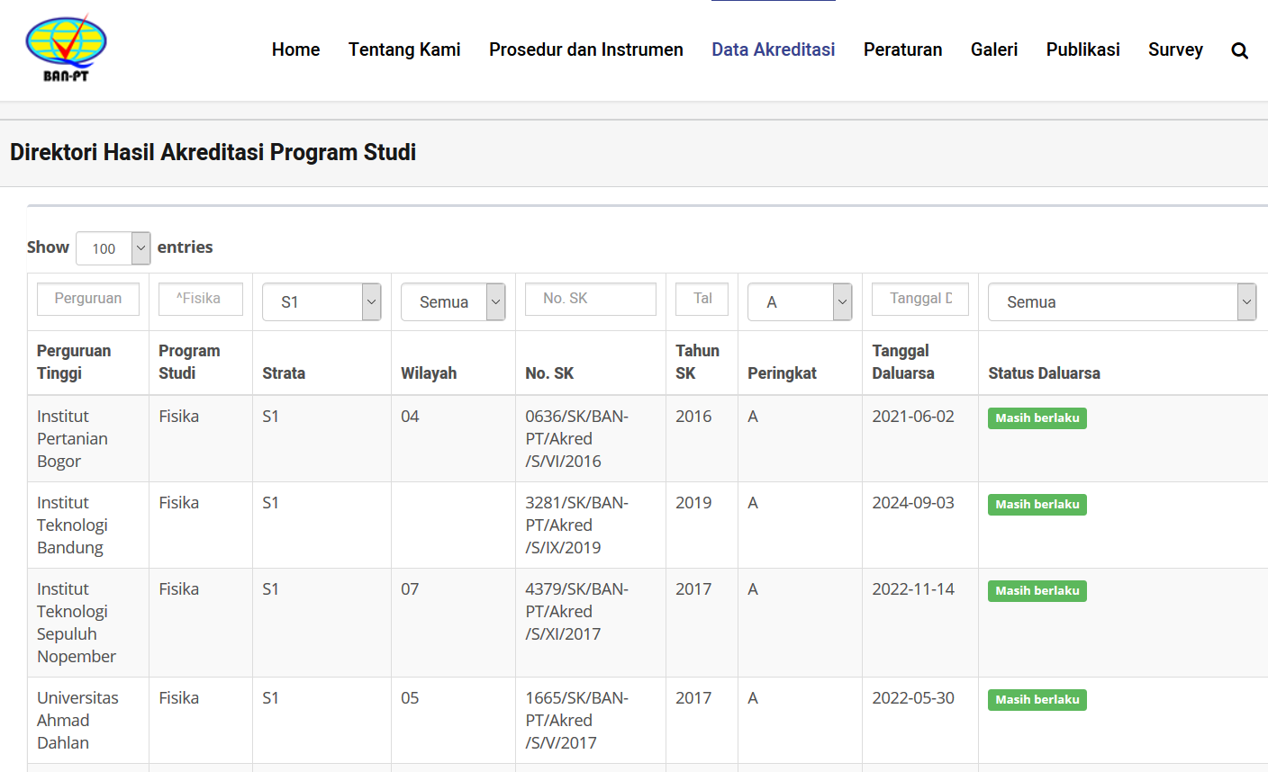Click Masih berlaku badge for Universitas Ahmad Dahlan
1268x772 pixels.
coord(1037,700)
